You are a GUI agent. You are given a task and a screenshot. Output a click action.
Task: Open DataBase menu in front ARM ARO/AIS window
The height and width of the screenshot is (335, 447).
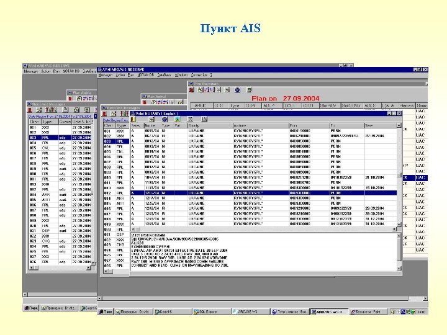click(164, 75)
